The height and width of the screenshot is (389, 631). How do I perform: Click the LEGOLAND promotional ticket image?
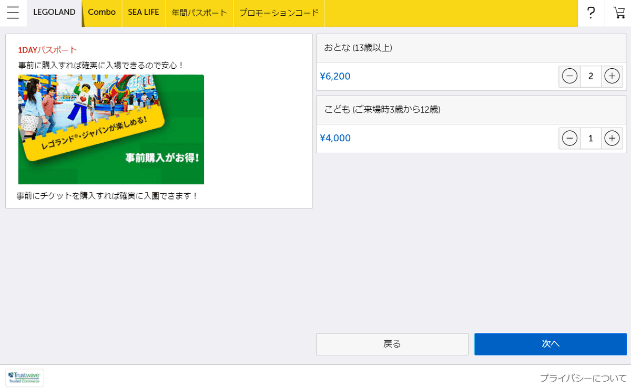pyautogui.click(x=111, y=129)
